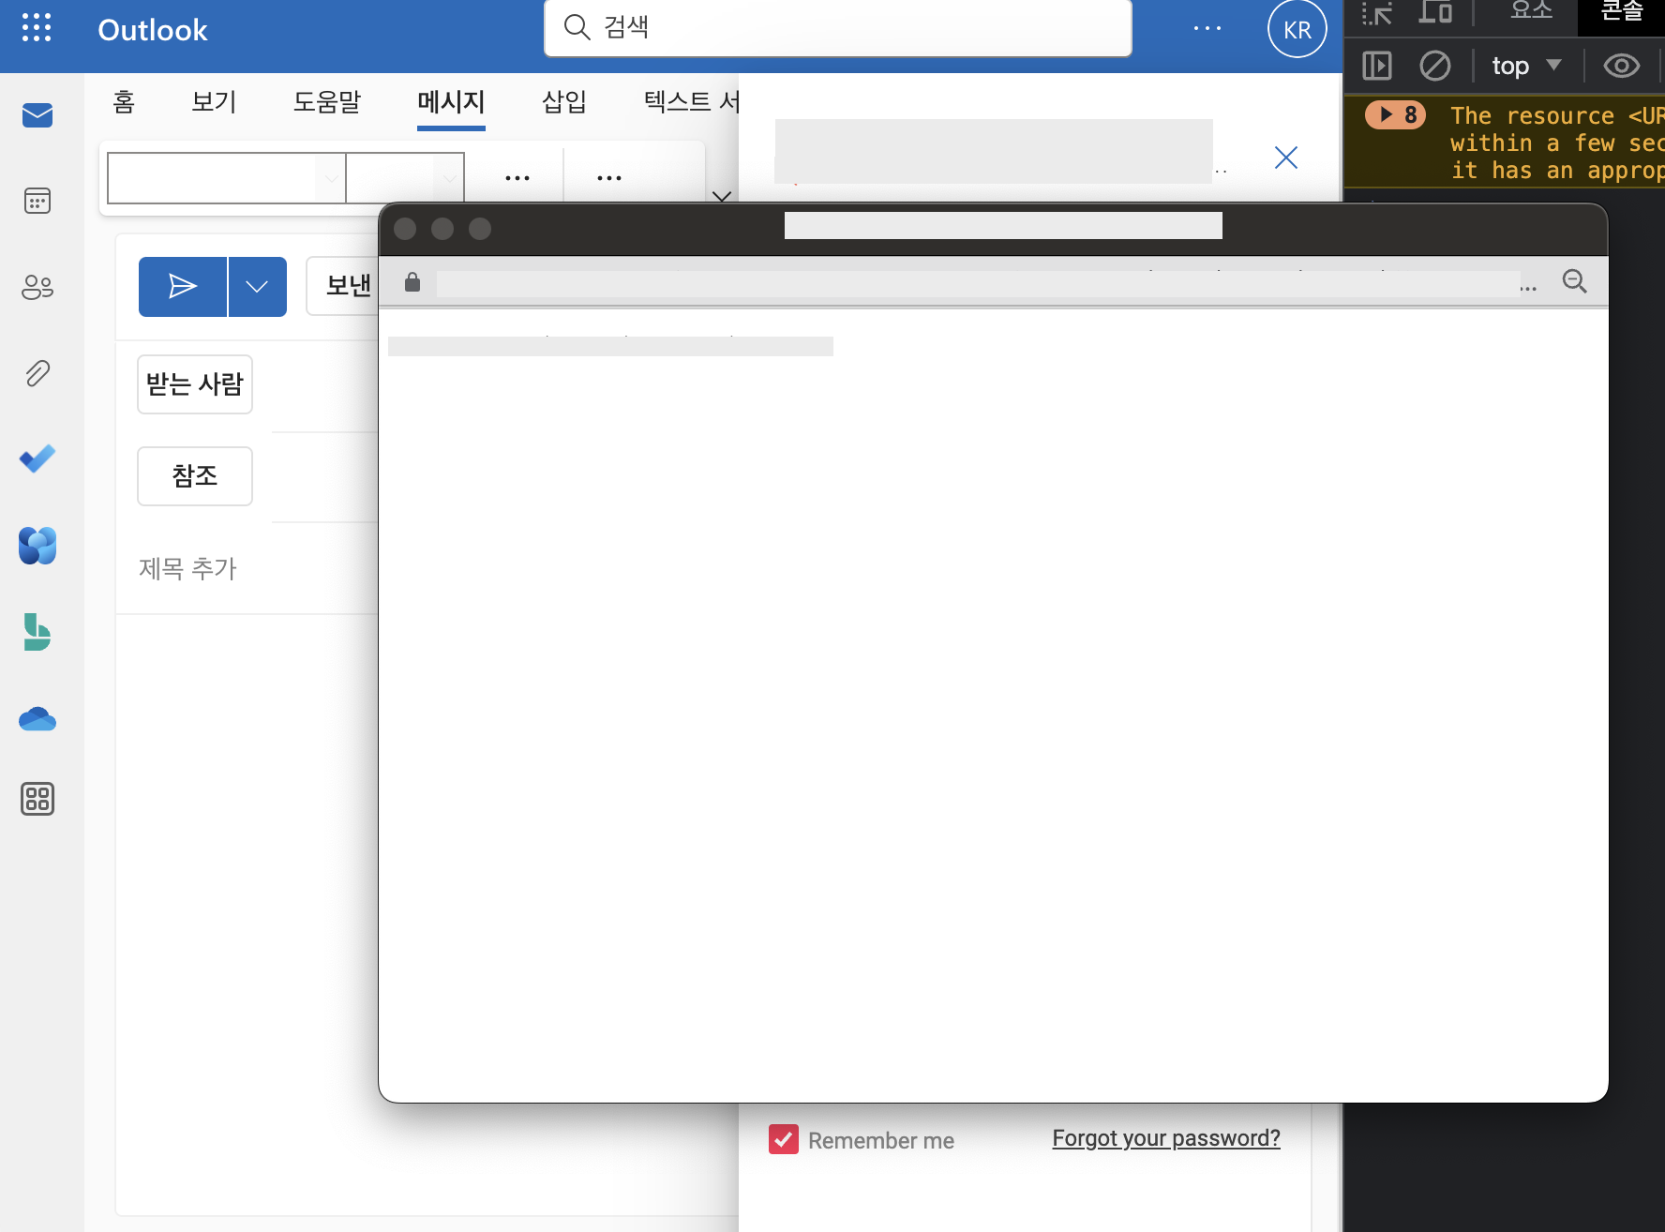This screenshot has height=1232, width=1665.
Task: Open Bookings app in sidebar
Action: coord(37,631)
